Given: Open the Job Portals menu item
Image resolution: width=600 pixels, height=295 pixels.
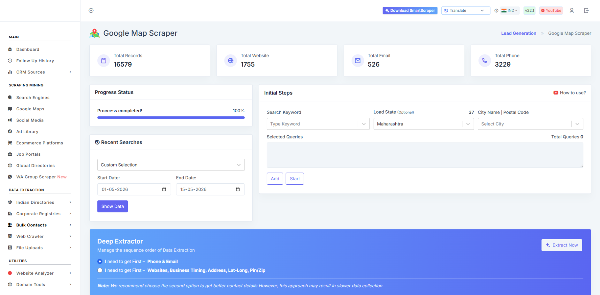Looking at the screenshot, I should point(28,154).
